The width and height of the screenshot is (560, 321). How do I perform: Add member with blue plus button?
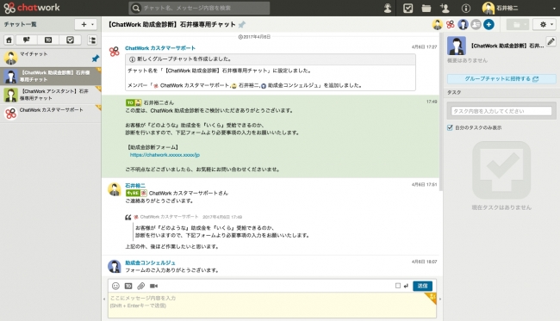488,24
